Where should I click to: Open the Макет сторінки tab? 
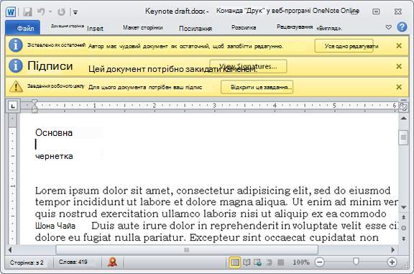point(142,27)
